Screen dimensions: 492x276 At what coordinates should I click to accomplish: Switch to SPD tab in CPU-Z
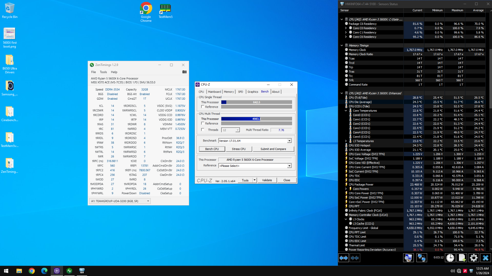pyautogui.click(x=240, y=92)
